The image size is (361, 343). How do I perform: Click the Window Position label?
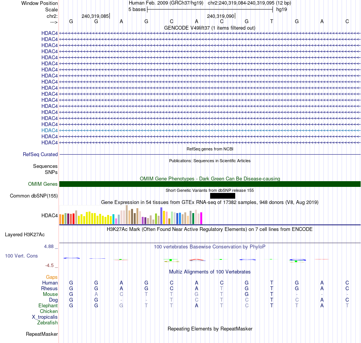[x=40, y=3]
